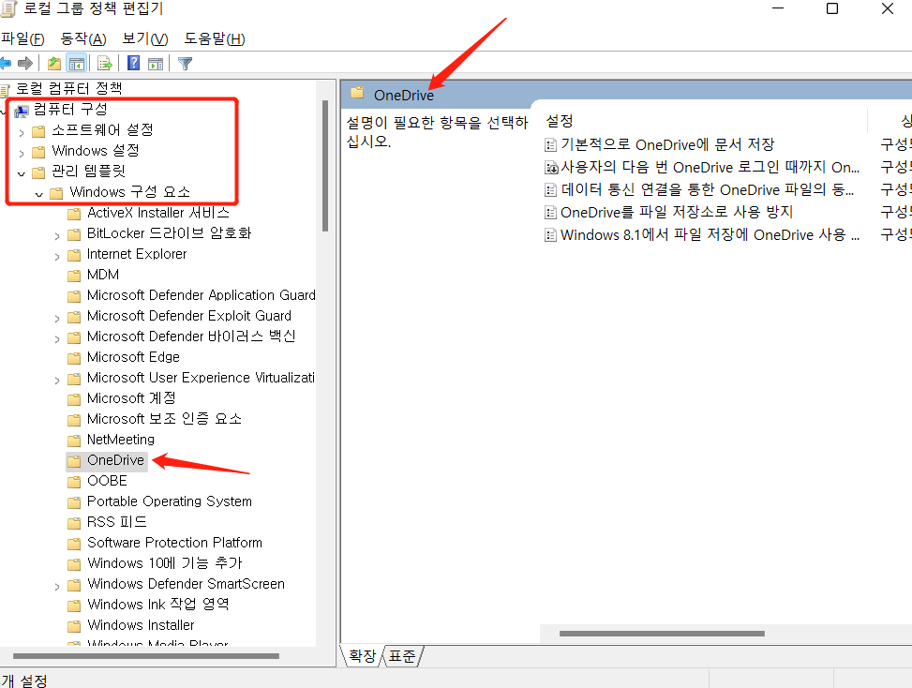Click the up one level folder icon
912x688 pixels.
pyautogui.click(x=54, y=63)
